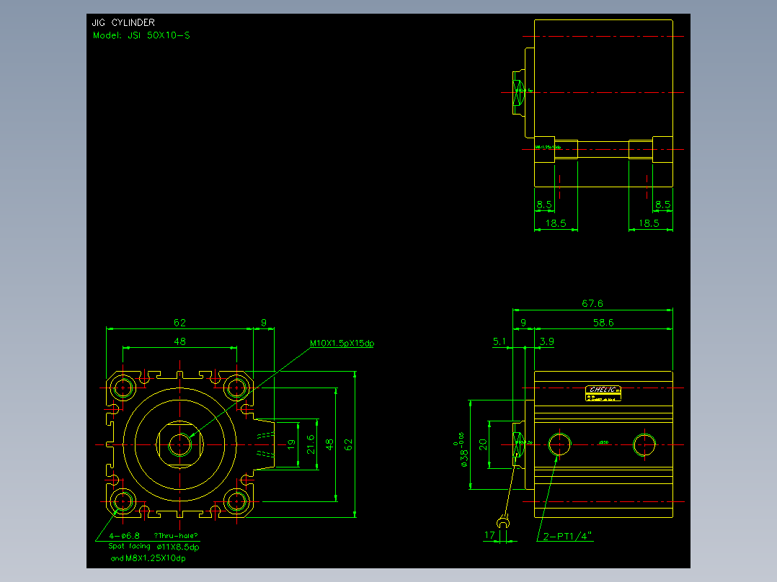Click the "M10X1.5pX15dp" thread callout
Screen dimensions: 777x582
coord(342,344)
